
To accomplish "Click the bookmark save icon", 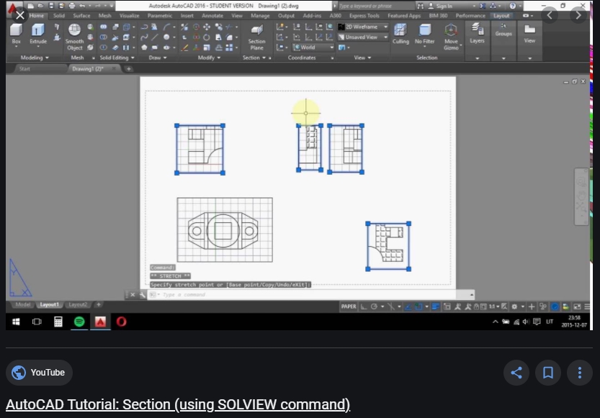I will (x=548, y=373).
